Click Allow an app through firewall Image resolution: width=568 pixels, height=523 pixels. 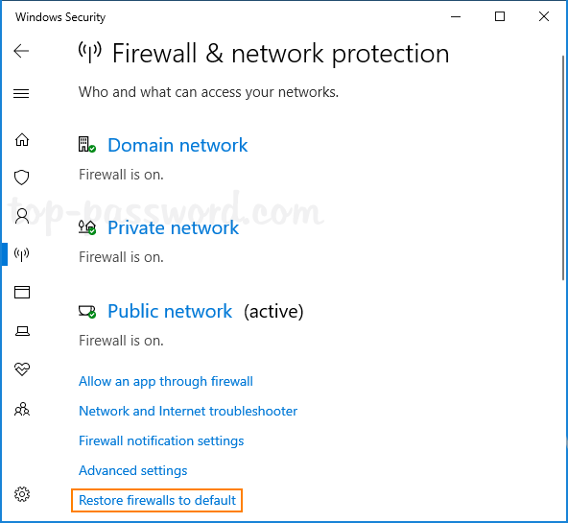pyautogui.click(x=166, y=381)
